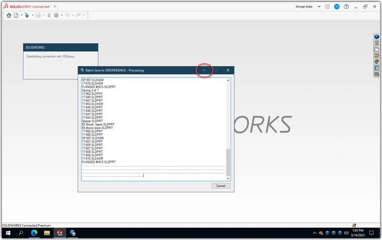
Task: Expand the Options gear dropdown arrow
Action: pyautogui.click(x=62, y=16)
